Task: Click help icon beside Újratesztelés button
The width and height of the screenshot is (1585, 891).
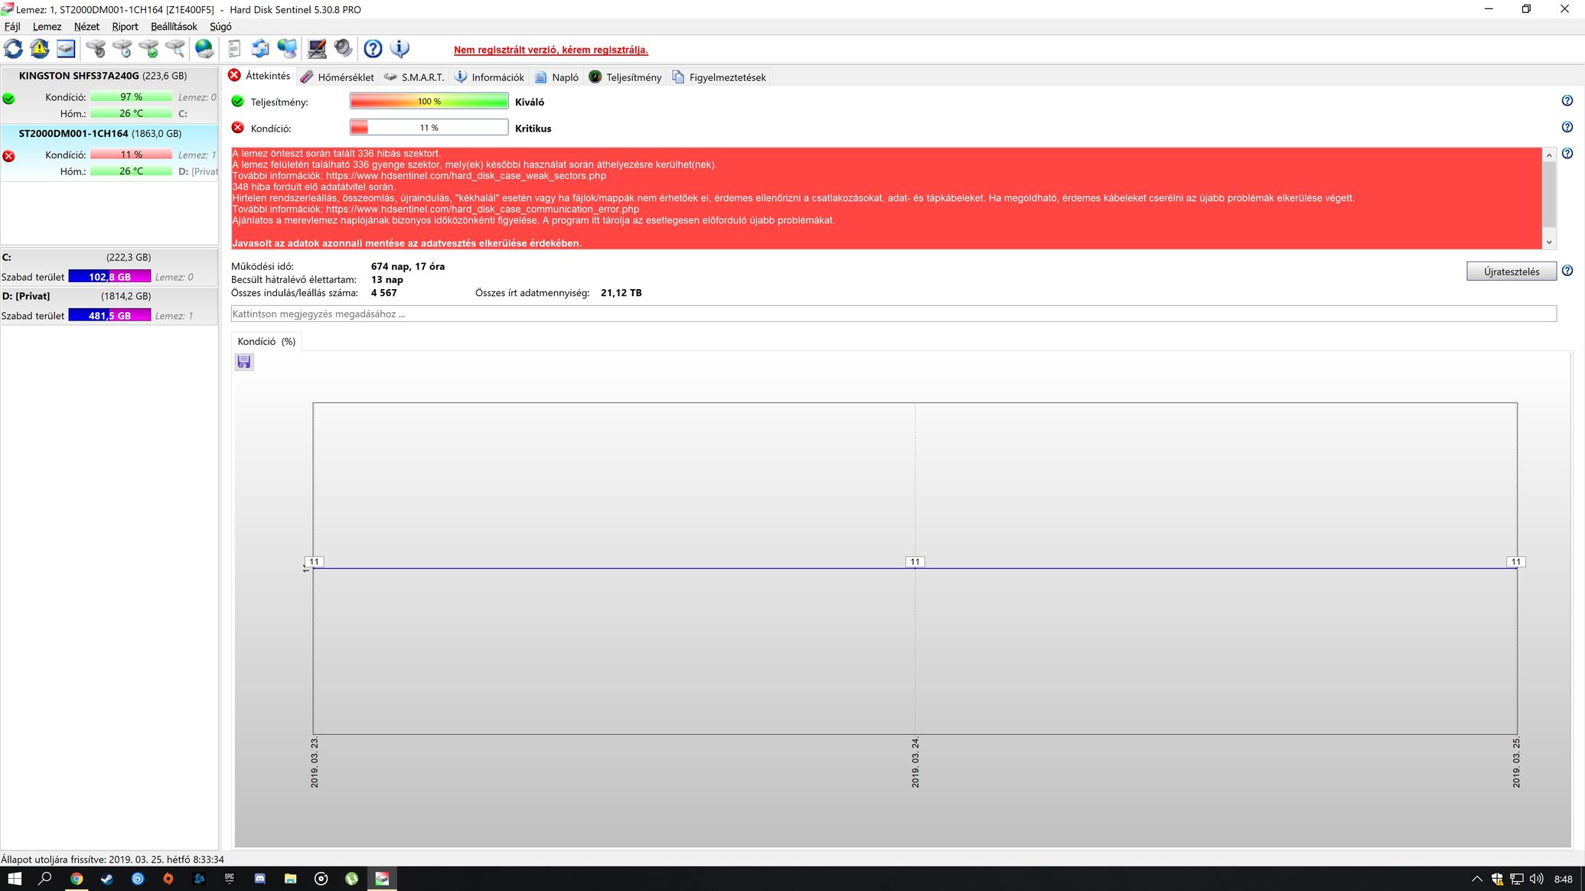Action: point(1567,271)
